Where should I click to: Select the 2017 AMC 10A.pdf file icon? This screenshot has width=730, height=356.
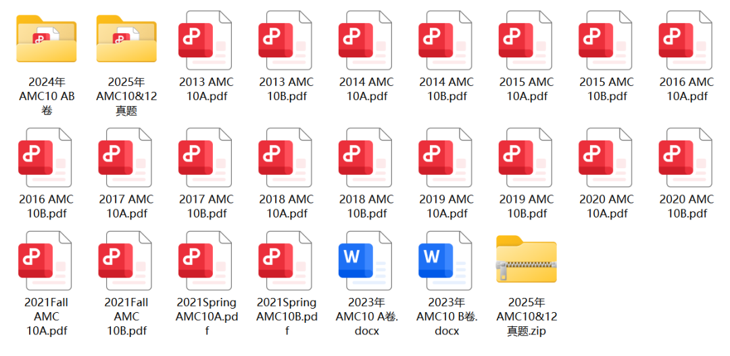[x=125, y=158]
